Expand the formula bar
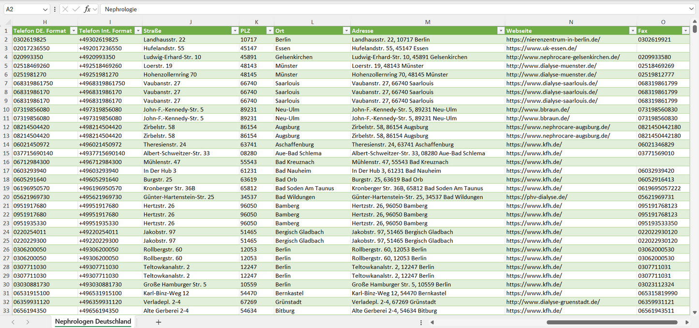The height and width of the screenshot is (328, 699). 691,9
